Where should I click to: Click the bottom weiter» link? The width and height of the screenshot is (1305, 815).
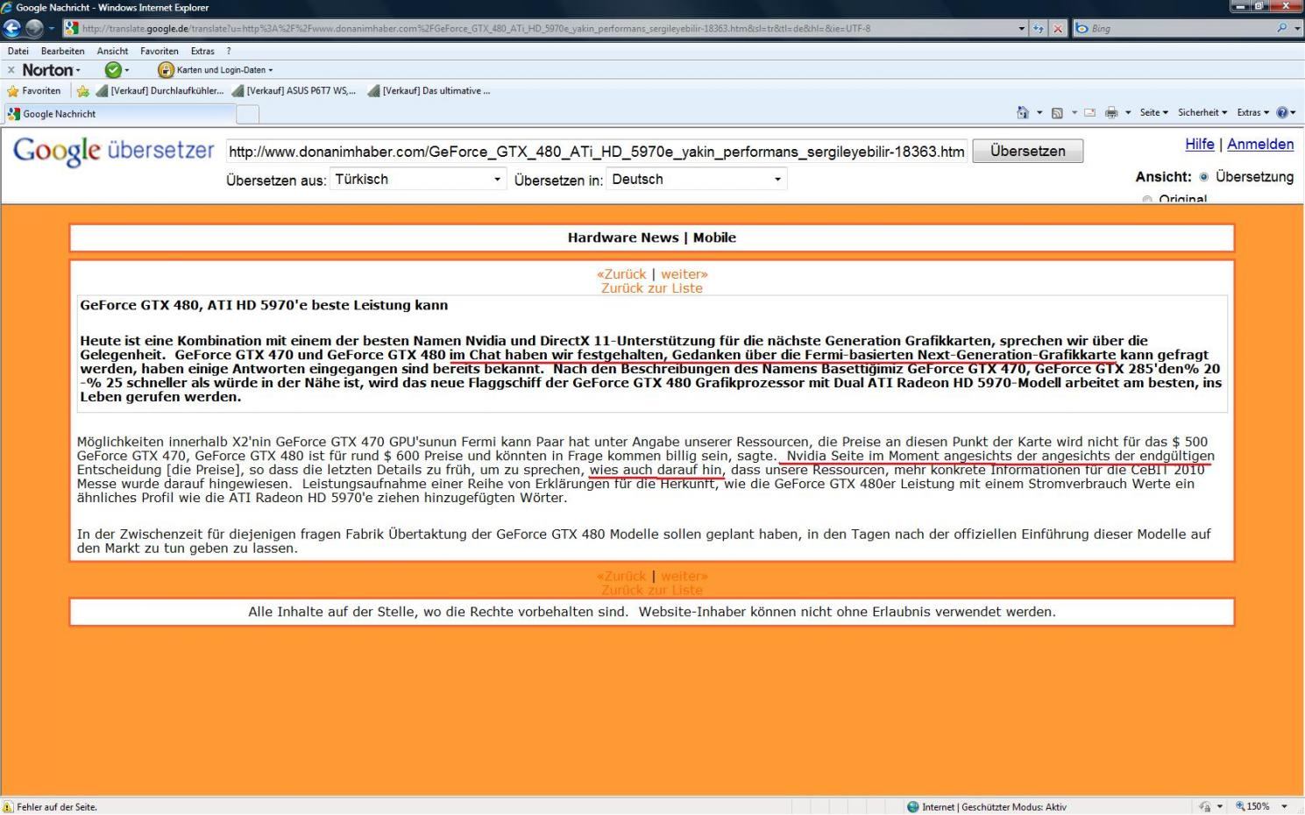pos(684,577)
